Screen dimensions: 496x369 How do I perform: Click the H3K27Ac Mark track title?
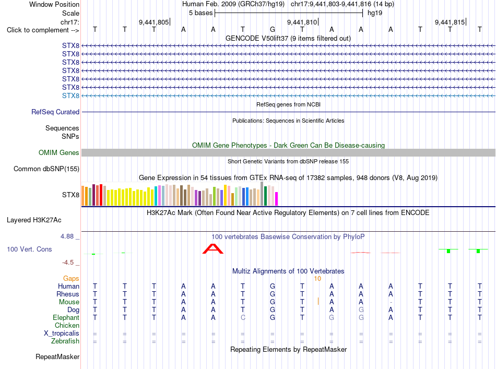(288, 212)
